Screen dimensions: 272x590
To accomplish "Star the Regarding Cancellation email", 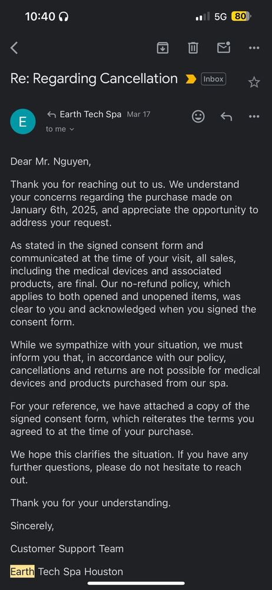I will [254, 83].
